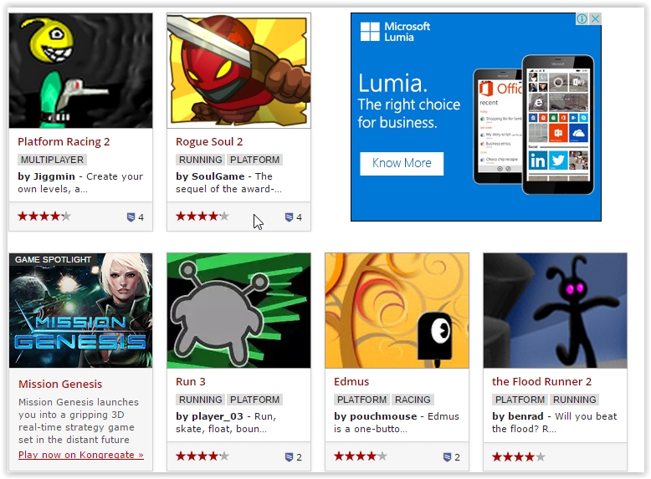The image size is (651, 479).
Task: Follow the Play now on Kongregate link
Action: coord(81,455)
